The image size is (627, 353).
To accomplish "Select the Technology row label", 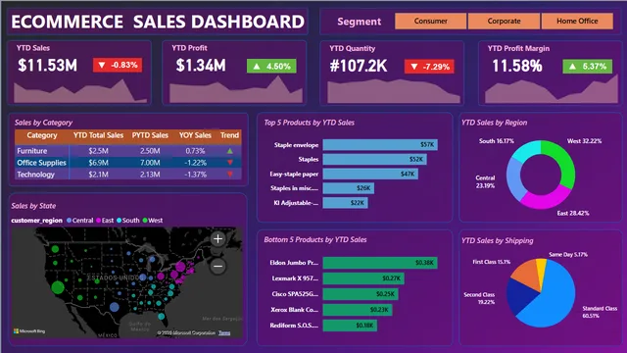I will [35, 175].
